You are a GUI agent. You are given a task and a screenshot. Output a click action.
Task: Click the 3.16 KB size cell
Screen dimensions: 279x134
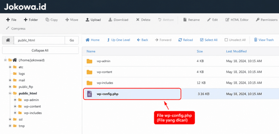coord(204,94)
